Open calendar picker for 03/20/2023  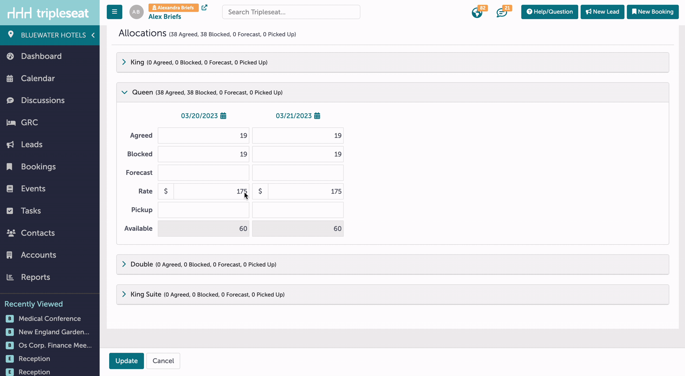tap(223, 116)
